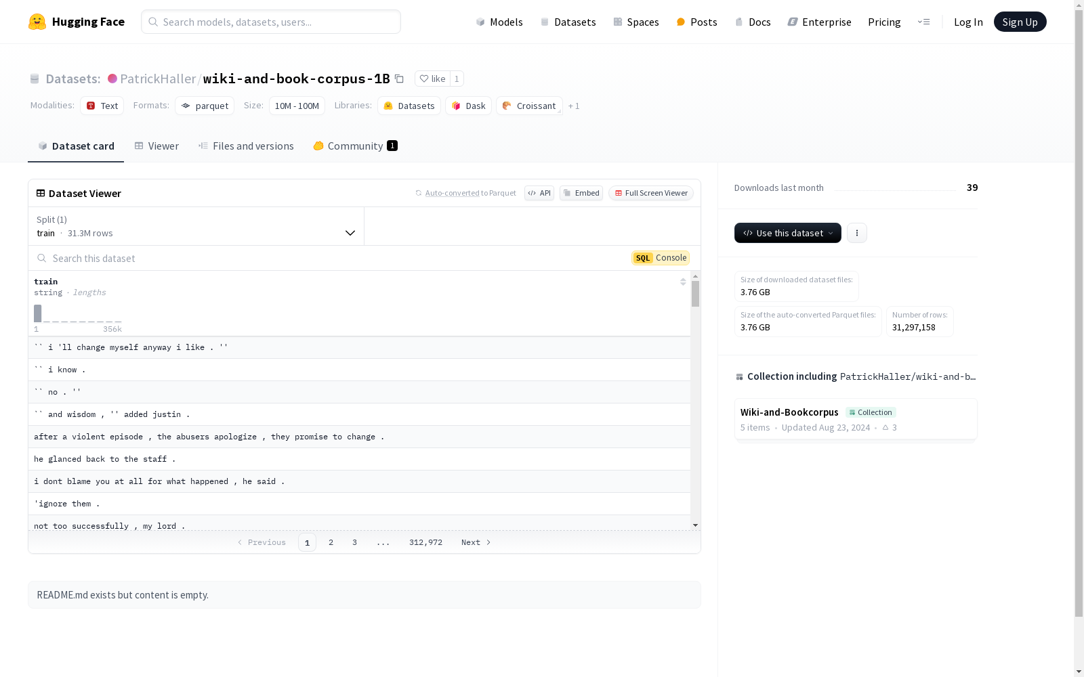Open the Use this dataset dropdown
1084x677 pixels.
788,233
